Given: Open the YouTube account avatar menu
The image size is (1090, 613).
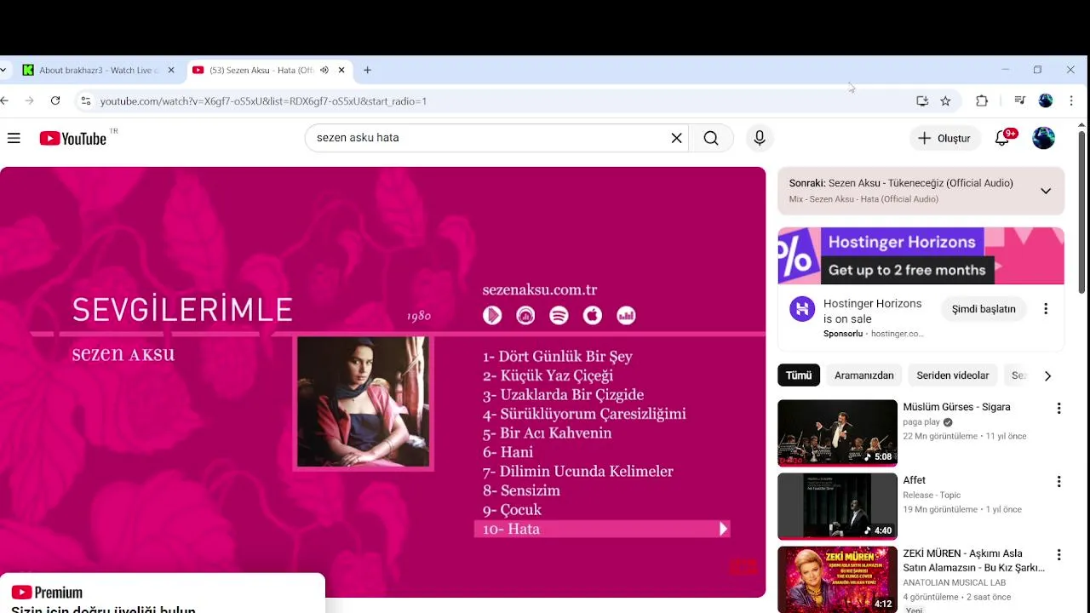Looking at the screenshot, I should tap(1043, 138).
